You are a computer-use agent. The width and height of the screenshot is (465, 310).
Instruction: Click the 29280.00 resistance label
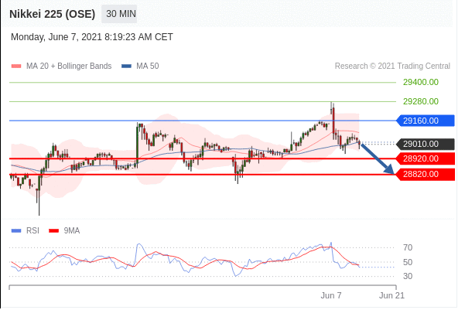[421, 101]
